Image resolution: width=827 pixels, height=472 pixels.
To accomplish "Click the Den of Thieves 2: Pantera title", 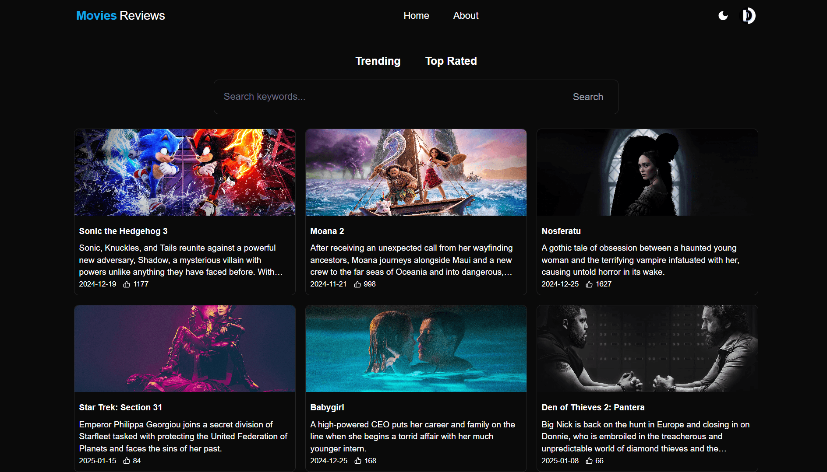I will (x=593, y=407).
